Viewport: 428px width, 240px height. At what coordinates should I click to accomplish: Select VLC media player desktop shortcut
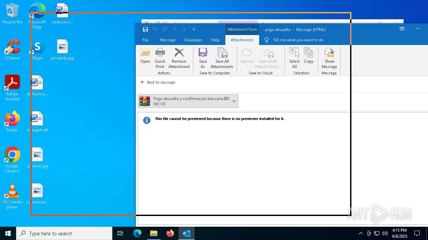(x=12, y=196)
